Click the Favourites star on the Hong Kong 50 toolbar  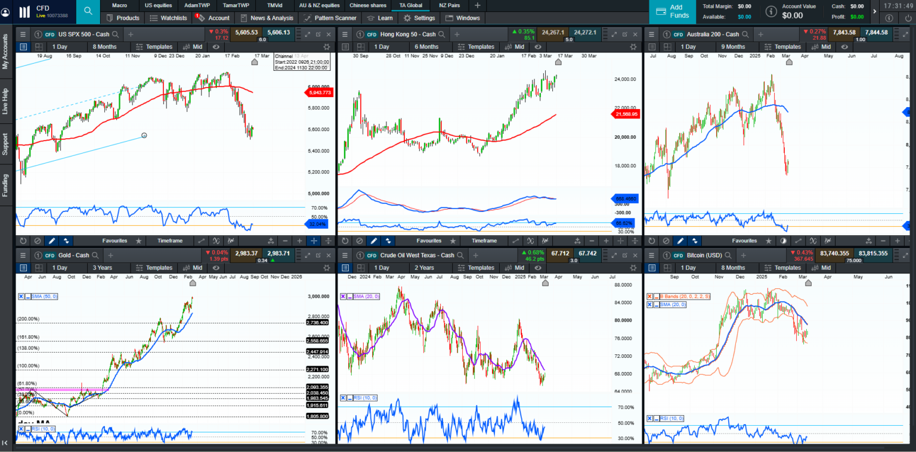point(453,241)
